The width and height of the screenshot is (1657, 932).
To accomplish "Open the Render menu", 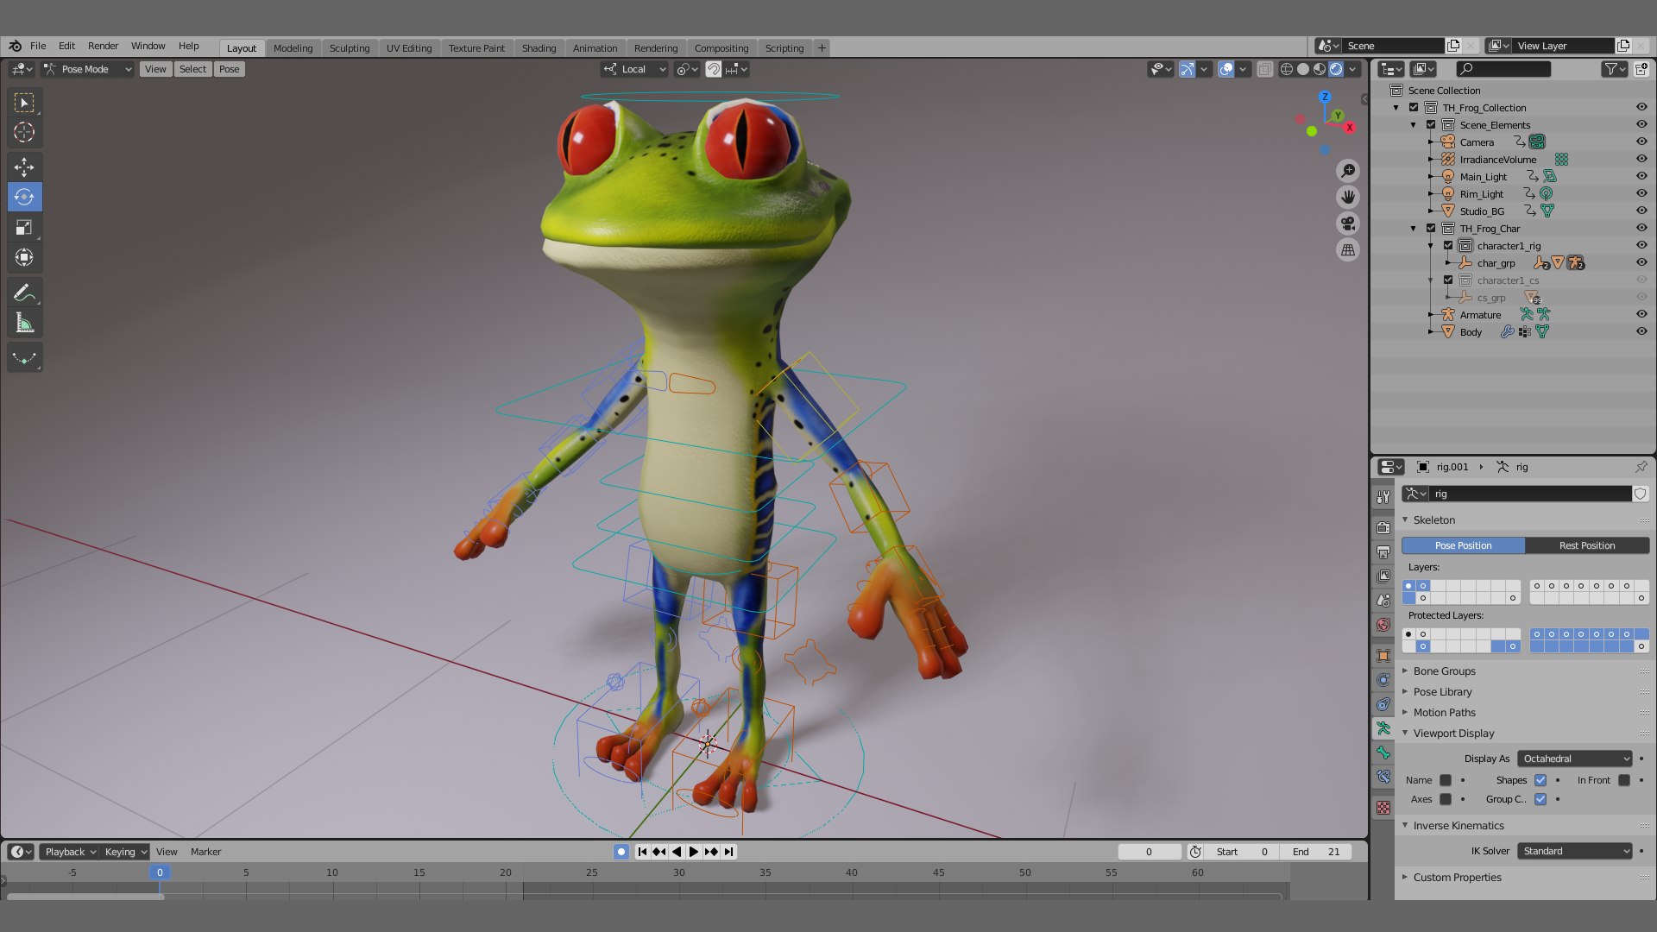I will point(103,46).
